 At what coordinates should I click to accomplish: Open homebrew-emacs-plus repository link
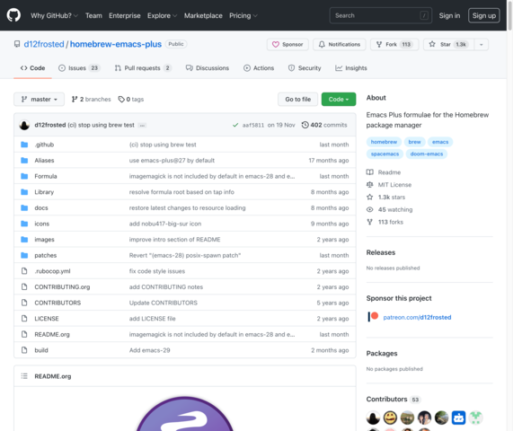coord(116,44)
